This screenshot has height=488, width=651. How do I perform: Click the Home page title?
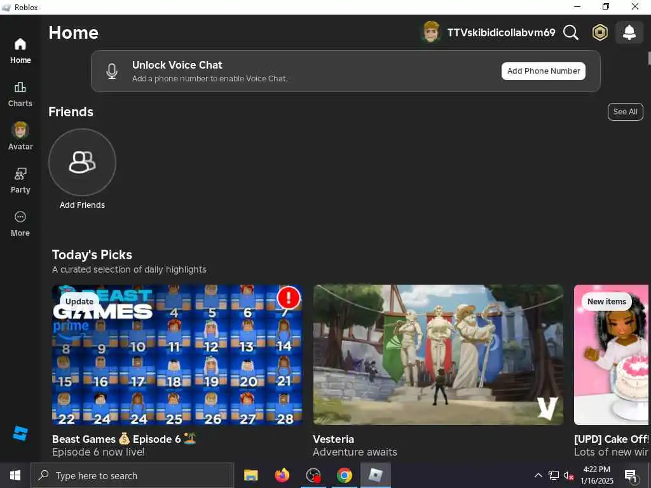(74, 33)
